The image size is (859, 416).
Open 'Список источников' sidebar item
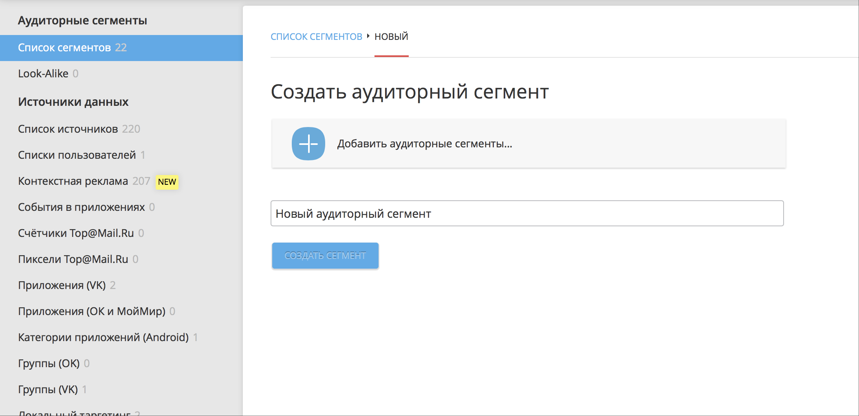(68, 129)
